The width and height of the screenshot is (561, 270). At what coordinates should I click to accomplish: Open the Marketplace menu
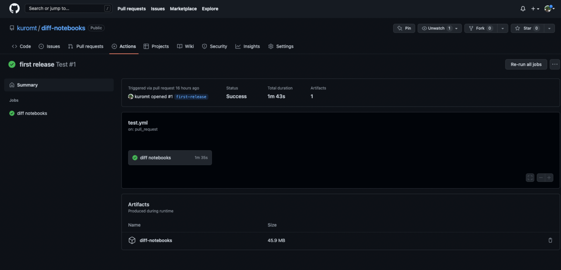(x=183, y=8)
